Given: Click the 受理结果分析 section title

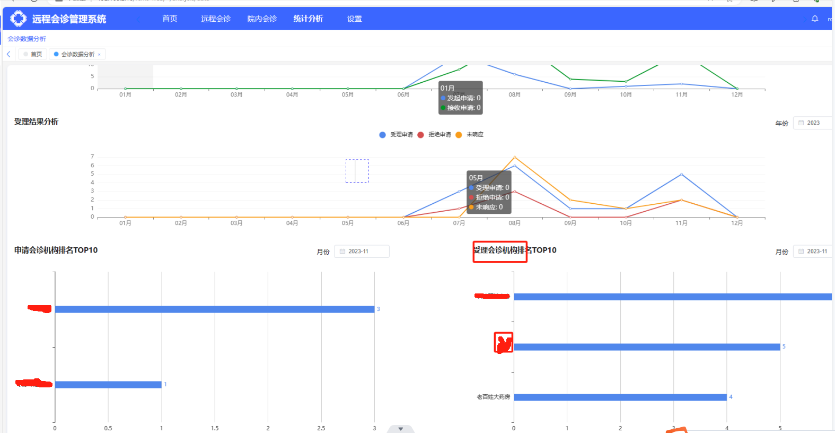Looking at the screenshot, I should (x=36, y=122).
